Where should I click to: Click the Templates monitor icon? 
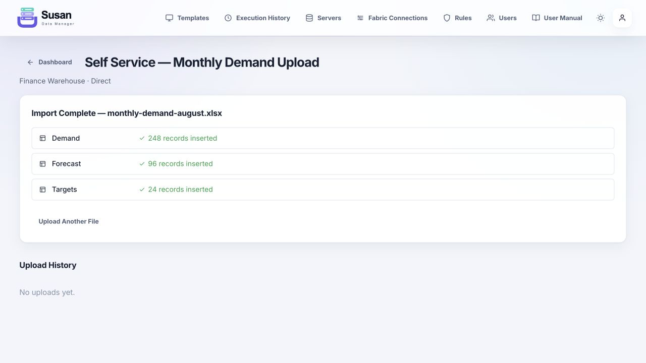click(169, 18)
